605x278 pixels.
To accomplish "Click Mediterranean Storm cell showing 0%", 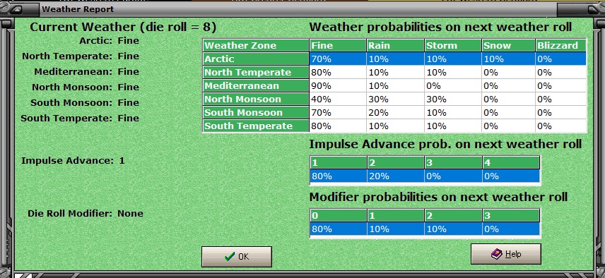I will coord(453,86).
